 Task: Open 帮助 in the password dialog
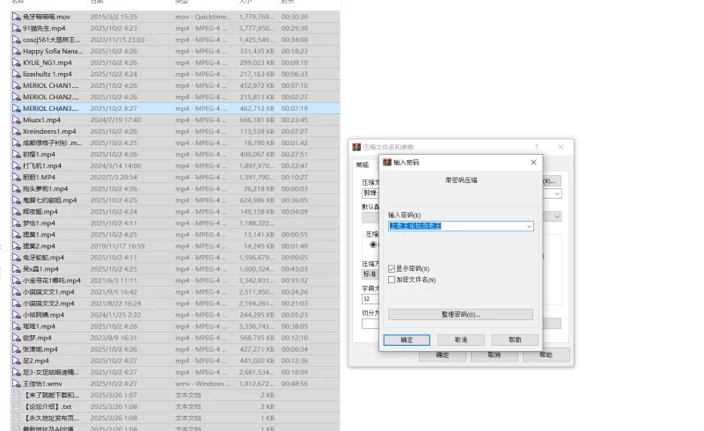(x=514, y=340)
